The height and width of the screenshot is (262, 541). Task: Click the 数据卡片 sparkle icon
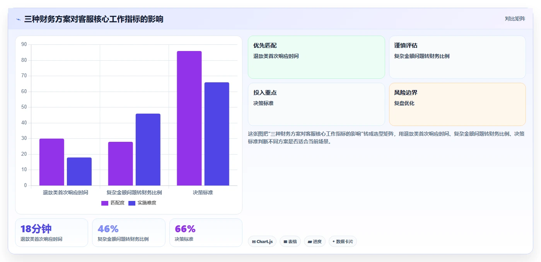(333, 242)
